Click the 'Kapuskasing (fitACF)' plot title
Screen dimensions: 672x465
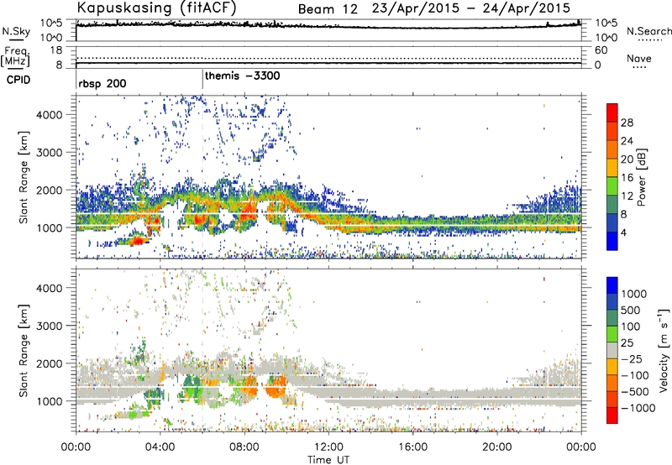click(x=156, y=8)
